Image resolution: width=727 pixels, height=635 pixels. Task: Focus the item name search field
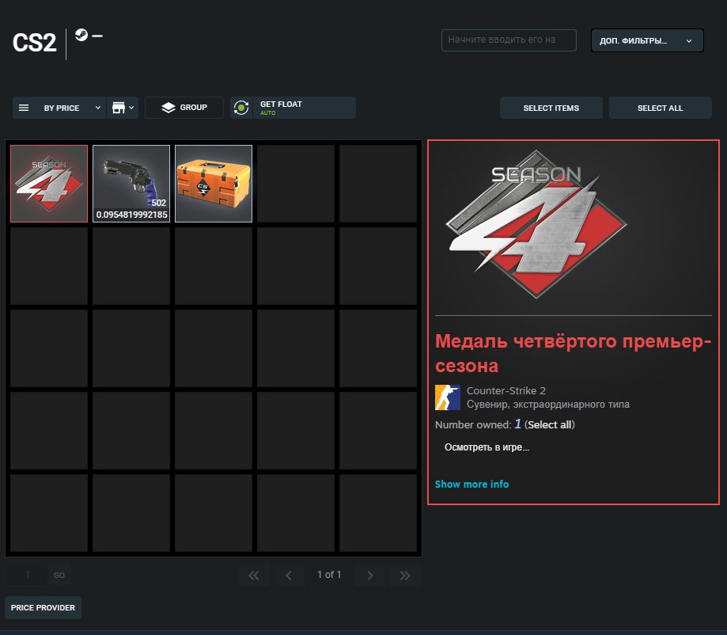509,40
